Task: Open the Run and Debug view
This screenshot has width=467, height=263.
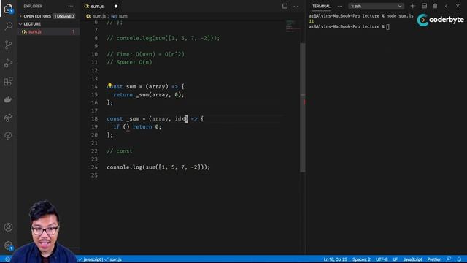Action: click(x=8, y=64)
